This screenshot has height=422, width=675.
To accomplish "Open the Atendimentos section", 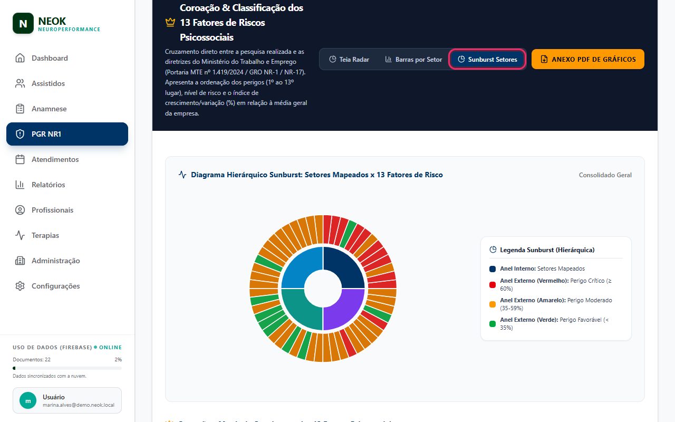I will pos(67,159).
